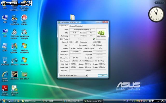
Task: Click the NVIDIA logo in GPU-Z
Action: coord(101,34)
